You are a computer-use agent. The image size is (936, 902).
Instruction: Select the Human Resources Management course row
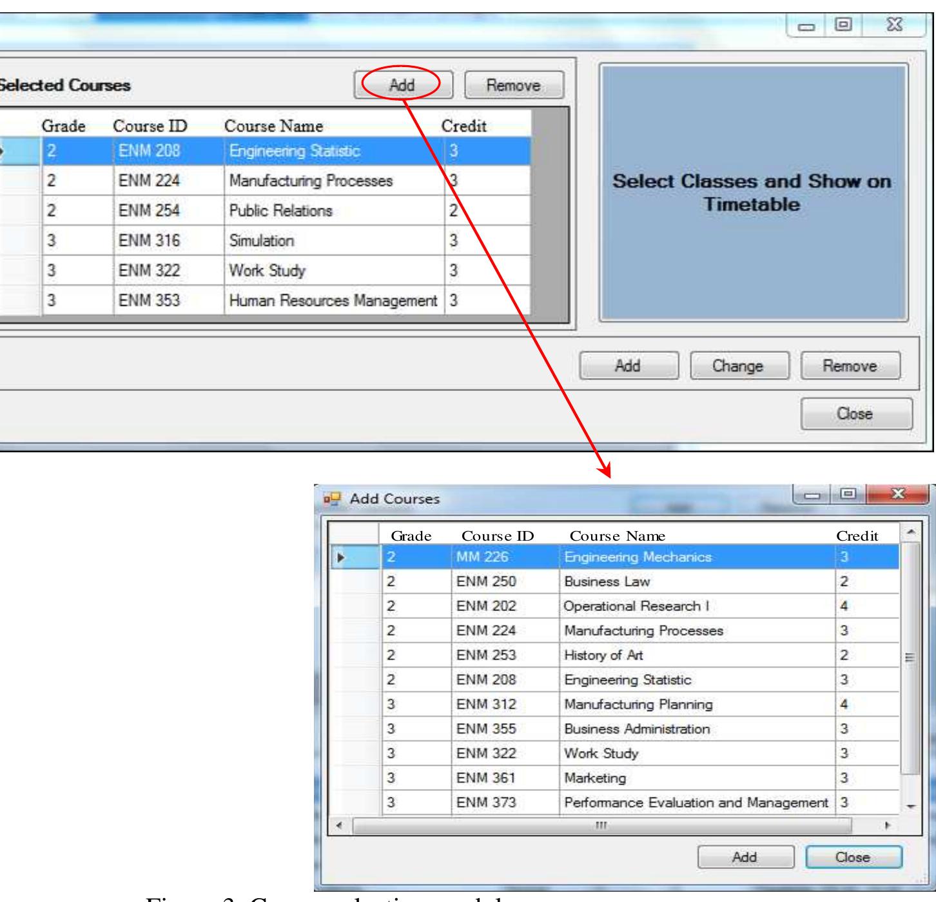[287, 301]
